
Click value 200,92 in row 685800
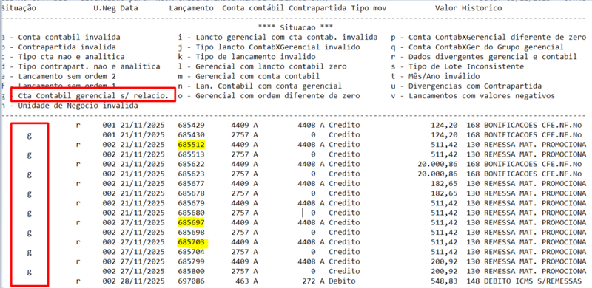(444, 272)
